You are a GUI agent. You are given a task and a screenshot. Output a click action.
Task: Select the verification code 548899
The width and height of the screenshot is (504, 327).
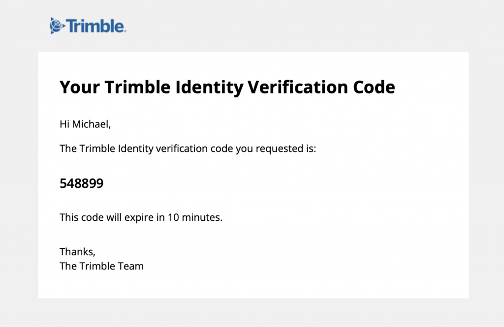[82, 183]
